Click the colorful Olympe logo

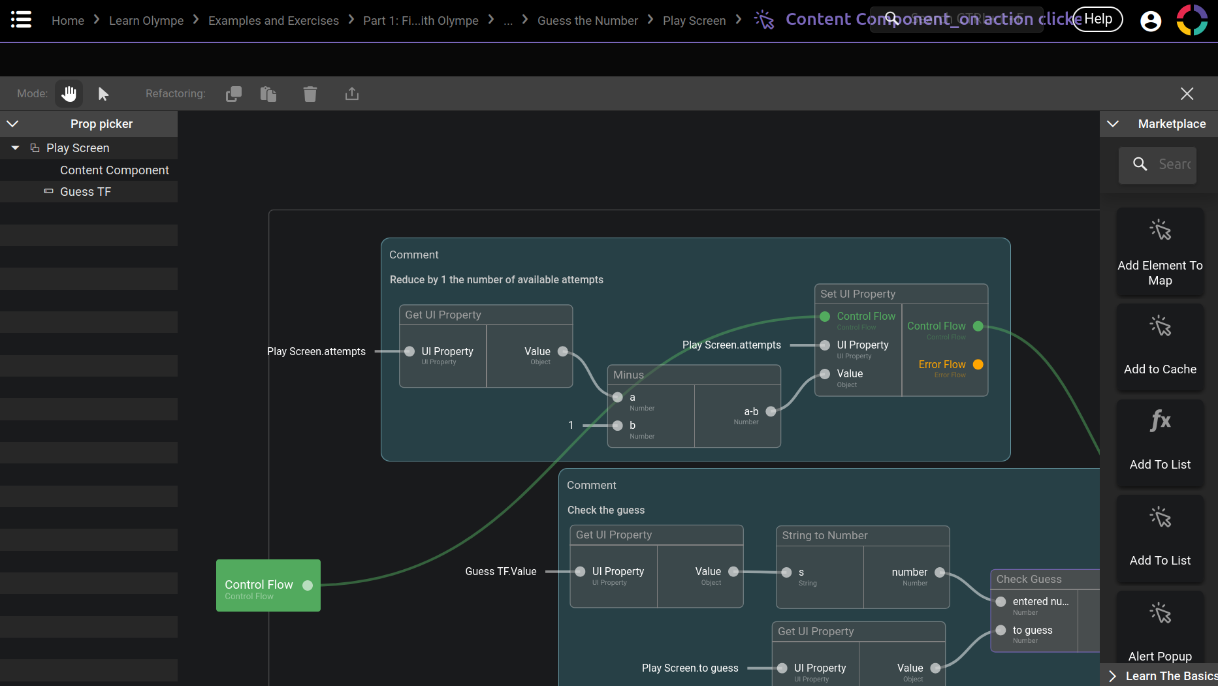pos(1192,20)
